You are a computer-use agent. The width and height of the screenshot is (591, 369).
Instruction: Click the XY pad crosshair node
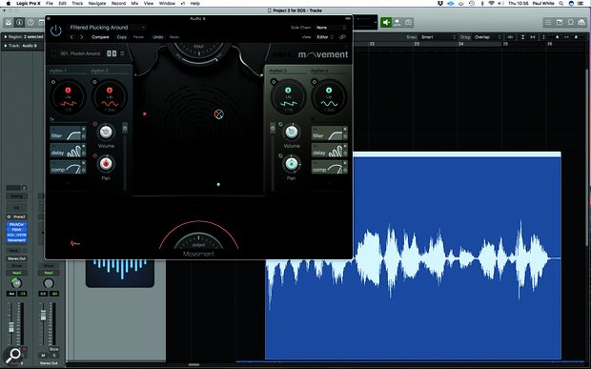(218, 114)
